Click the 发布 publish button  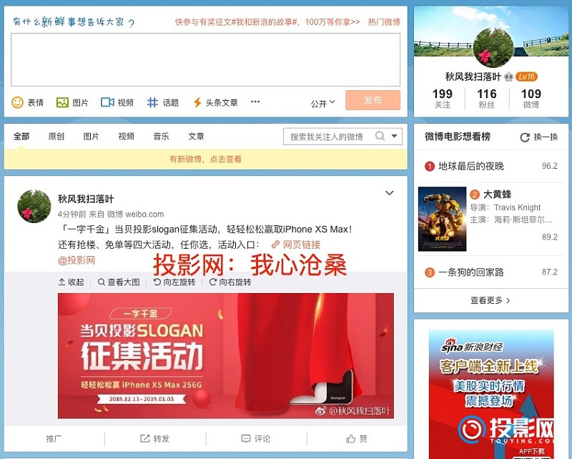(373, 100)
